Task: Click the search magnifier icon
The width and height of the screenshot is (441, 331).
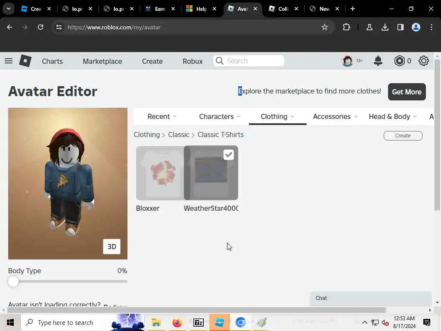Action: 220,61
